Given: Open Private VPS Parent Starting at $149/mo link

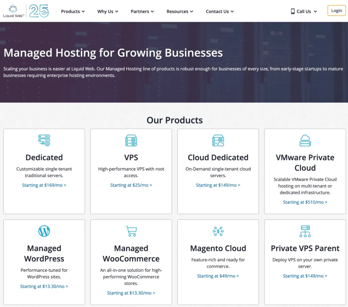Looking at the screenshot, I should click(305, 276).
